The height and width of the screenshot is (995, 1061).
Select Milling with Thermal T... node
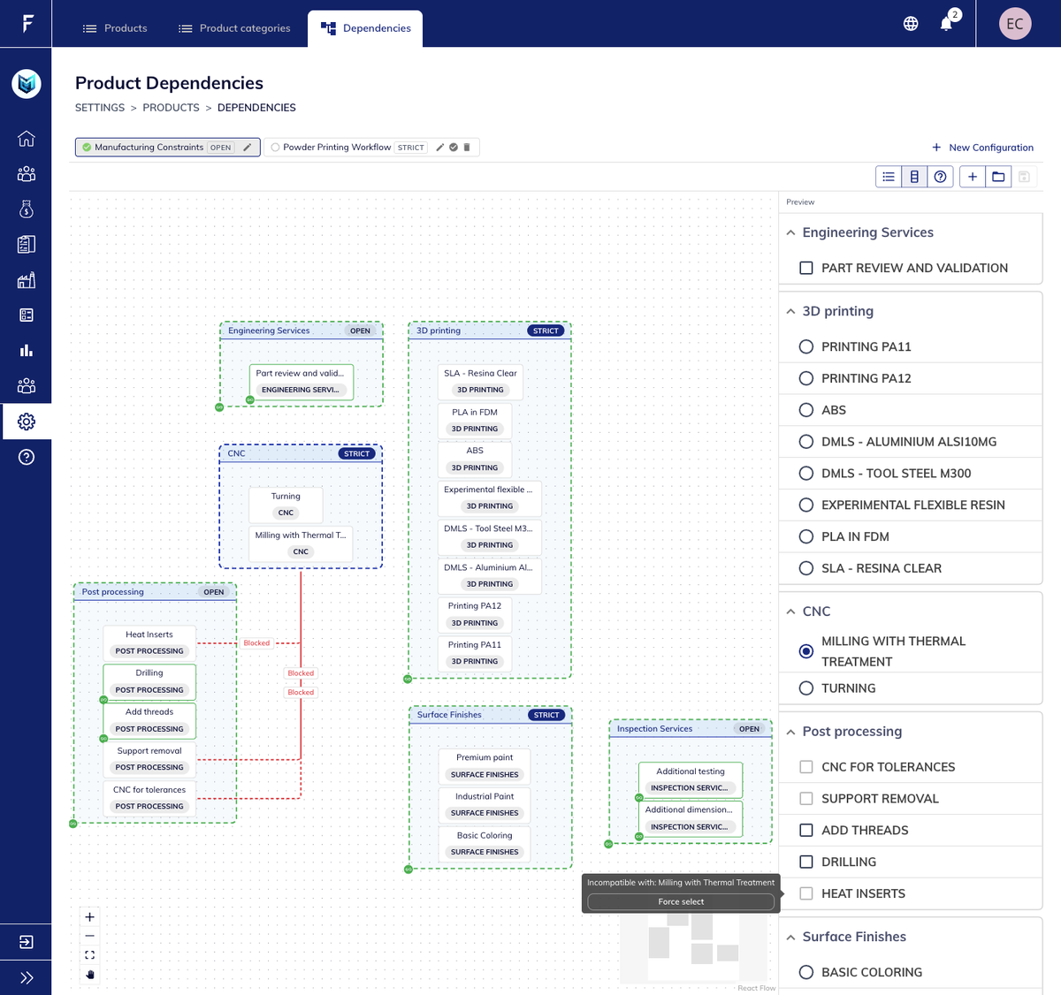point(301,543)
